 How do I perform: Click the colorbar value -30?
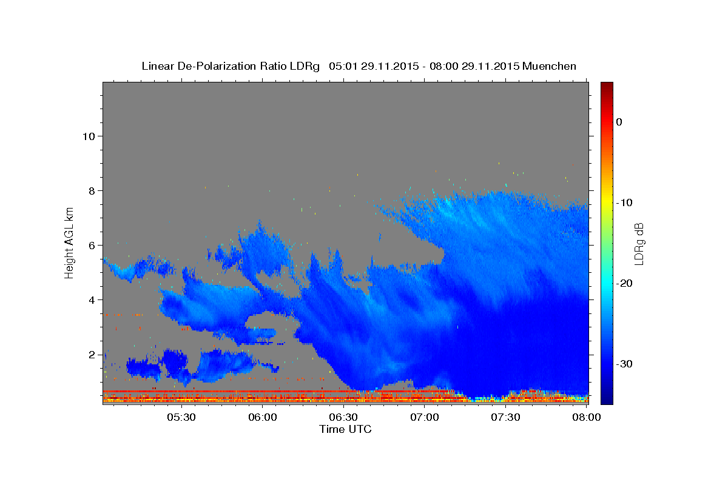point(625,364)
